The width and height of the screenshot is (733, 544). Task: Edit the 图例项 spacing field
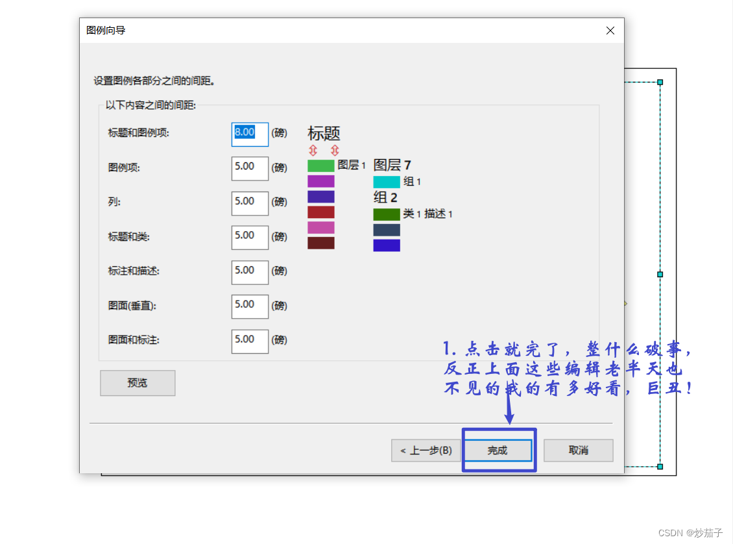[250, 168]
